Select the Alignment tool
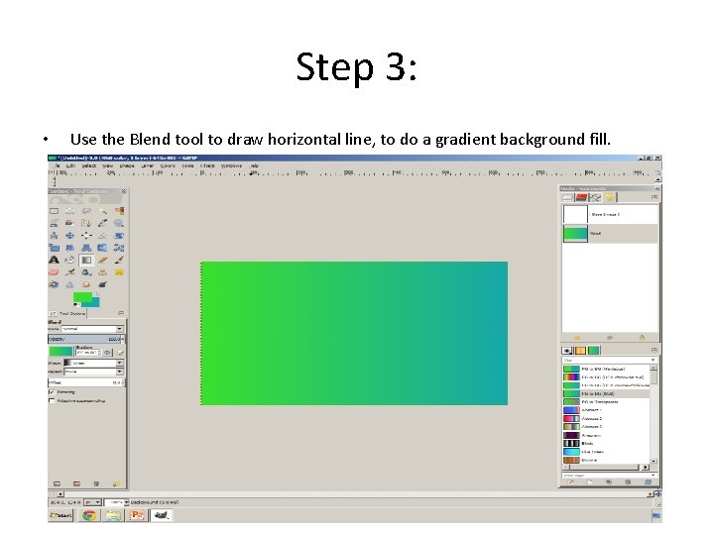Viewport: 714px width, 535px height. coord(86,236)
